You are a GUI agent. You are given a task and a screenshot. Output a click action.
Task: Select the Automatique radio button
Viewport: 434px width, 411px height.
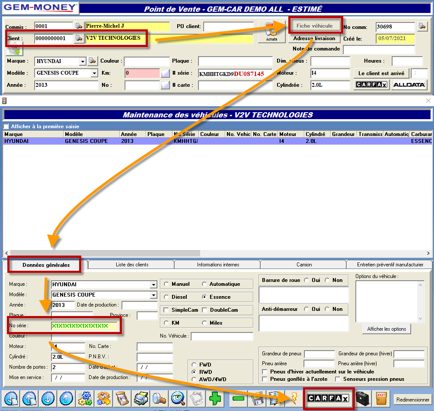point(204,284)
